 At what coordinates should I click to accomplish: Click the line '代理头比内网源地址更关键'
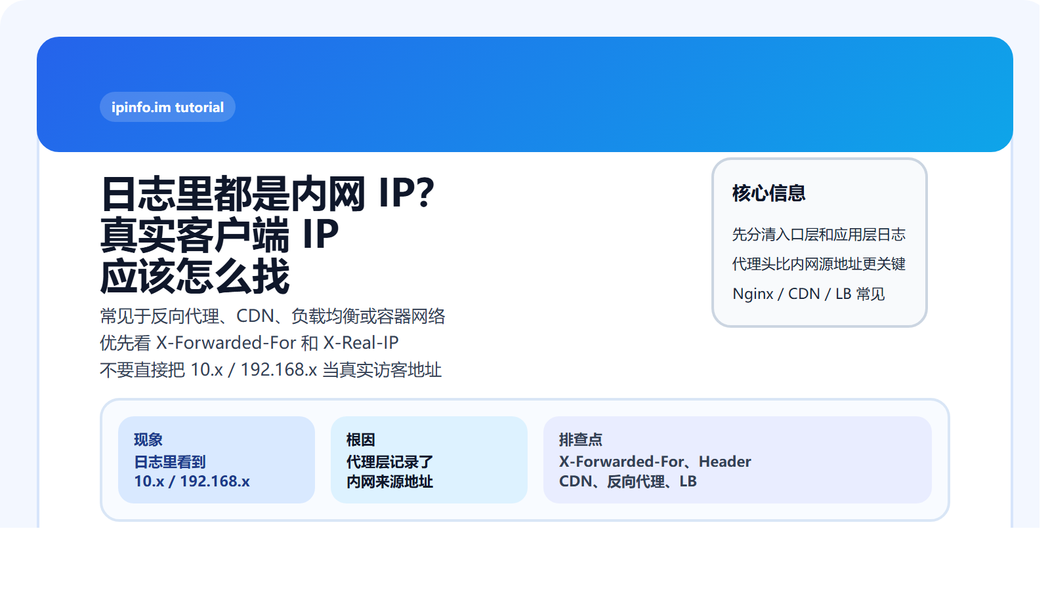pos(819,264)
